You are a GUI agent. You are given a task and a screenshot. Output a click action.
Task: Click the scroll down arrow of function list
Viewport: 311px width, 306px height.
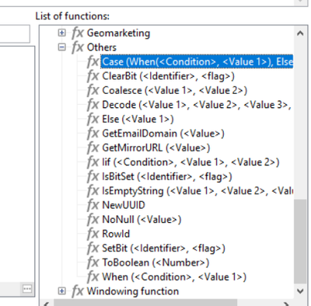point(300,291)
